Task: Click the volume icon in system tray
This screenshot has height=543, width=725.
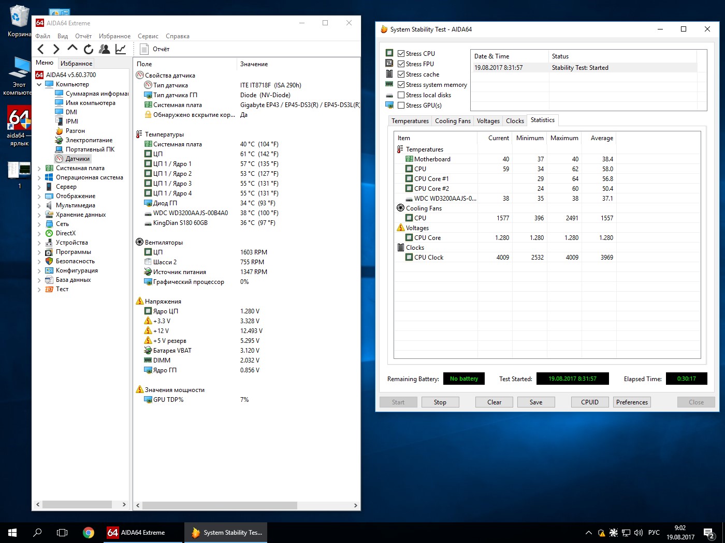Action: point(638,533)
